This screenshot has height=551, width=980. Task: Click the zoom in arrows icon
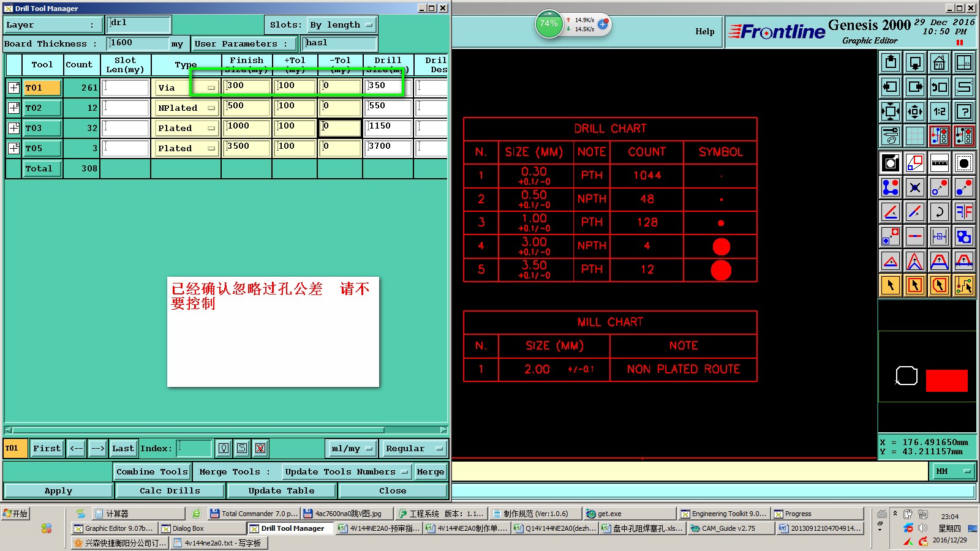[891, 111]
